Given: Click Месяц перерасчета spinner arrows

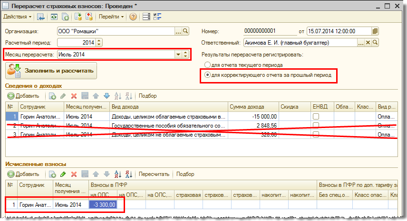Looking at the screenshot, I should [x=185, y=55].
